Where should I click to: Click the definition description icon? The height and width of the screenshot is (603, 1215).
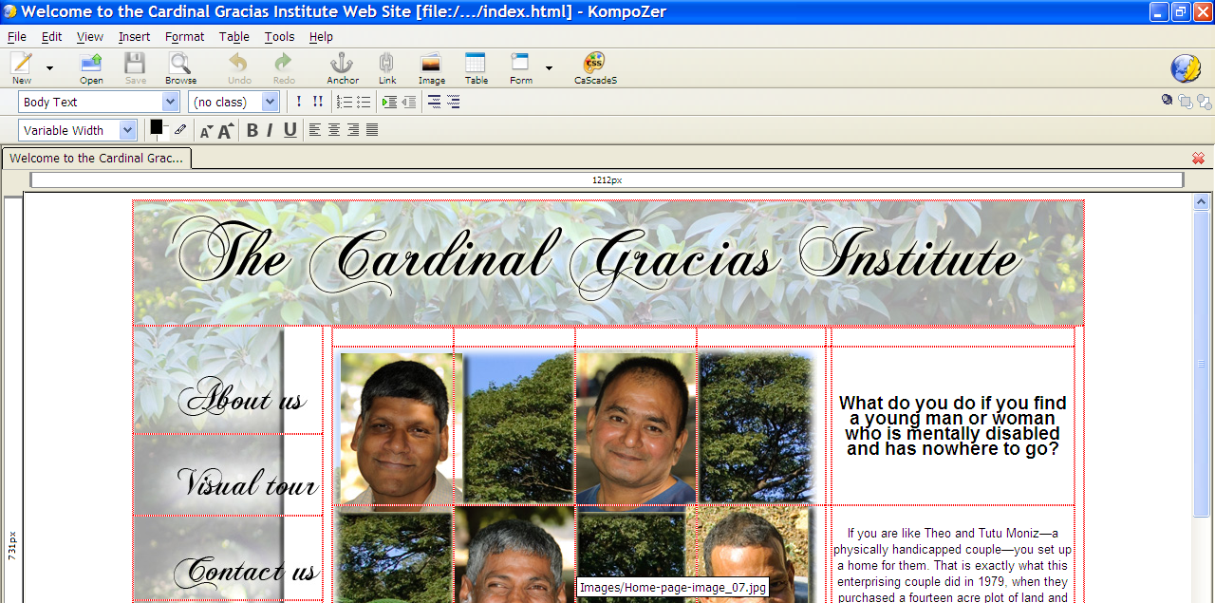(453, 102)
